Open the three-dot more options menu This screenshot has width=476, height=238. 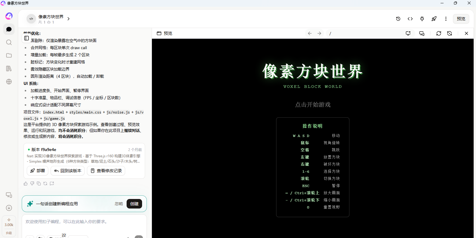446,19
